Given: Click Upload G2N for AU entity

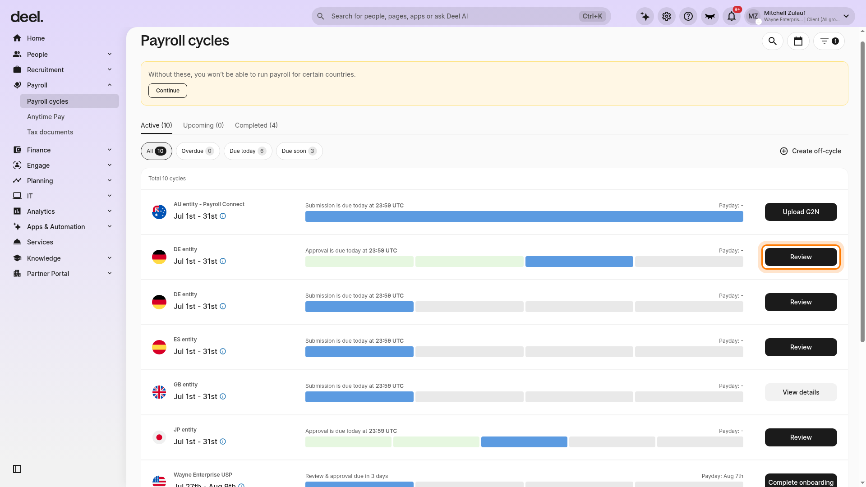Looking at the screenshot, I should pyautogui.click(x=801, y=212).
